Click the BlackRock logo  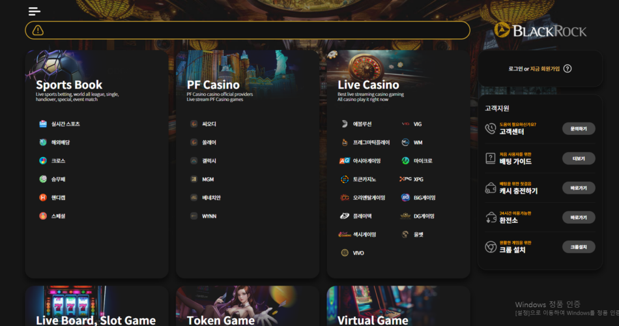coord(540,31)
